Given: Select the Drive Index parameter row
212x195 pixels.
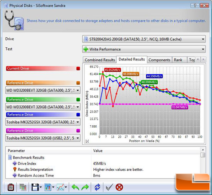Looking at the screenshot, I should tap(103, 163).
